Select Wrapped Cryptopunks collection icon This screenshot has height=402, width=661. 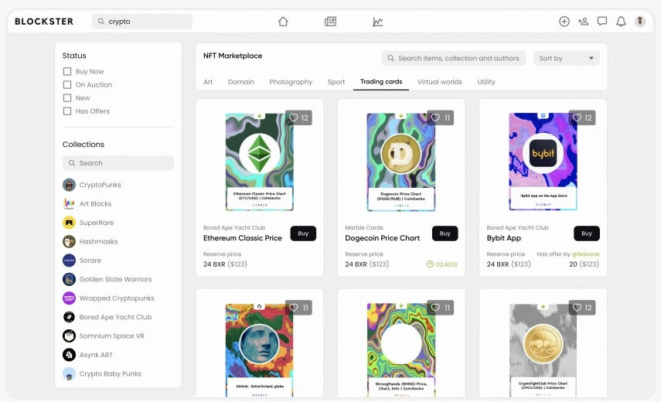(69, 298)
